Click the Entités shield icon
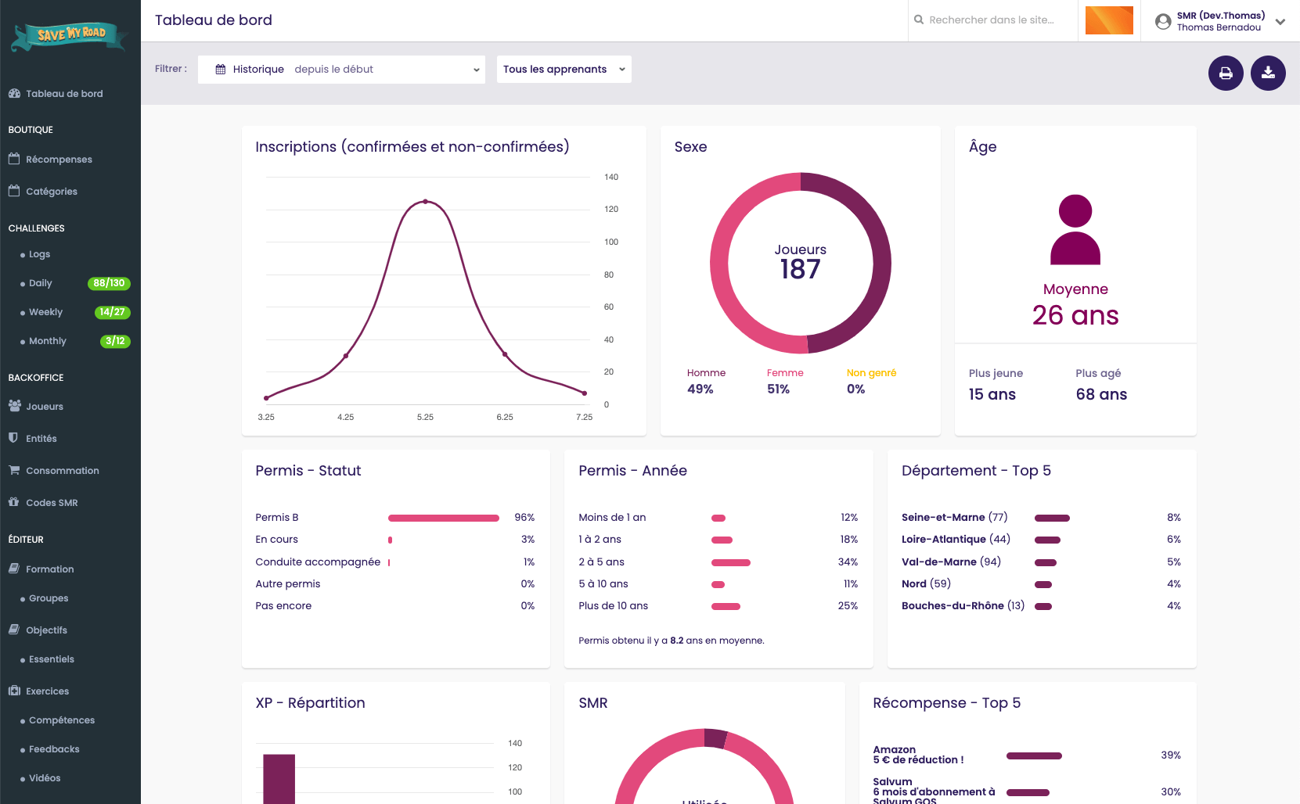This screenshot has width=1300, height=804. point(13,438)
